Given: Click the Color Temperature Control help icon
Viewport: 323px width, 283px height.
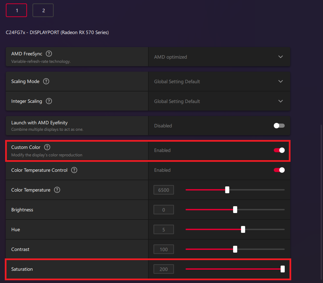Looking at the screenshot, I should 74,170.
